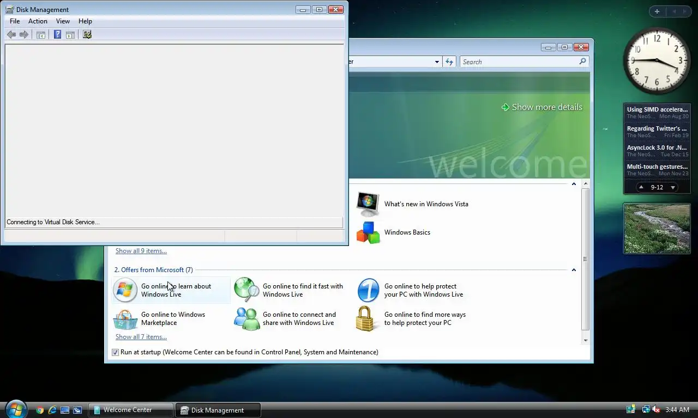Click the 3:44 AM taskbar clock
The width and height of the screenshot is (698, 418).
click(x=677, y=410)
